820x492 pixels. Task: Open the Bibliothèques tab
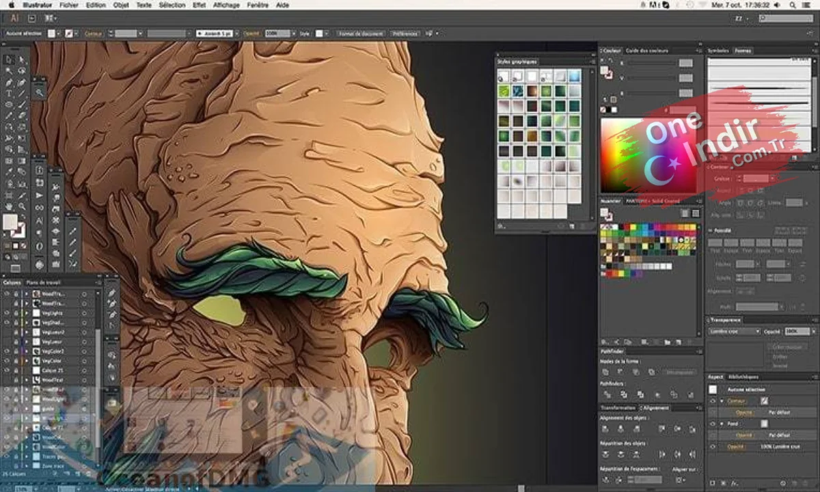click(743, 377)
